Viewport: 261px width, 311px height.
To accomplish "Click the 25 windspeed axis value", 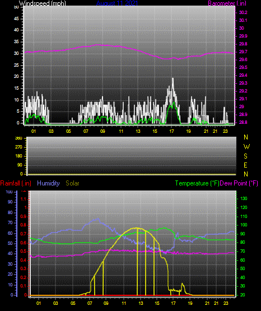I will (16, 66).
